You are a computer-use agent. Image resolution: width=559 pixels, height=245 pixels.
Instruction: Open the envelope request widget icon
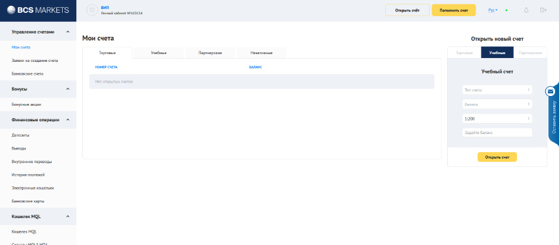pos(551,92)
